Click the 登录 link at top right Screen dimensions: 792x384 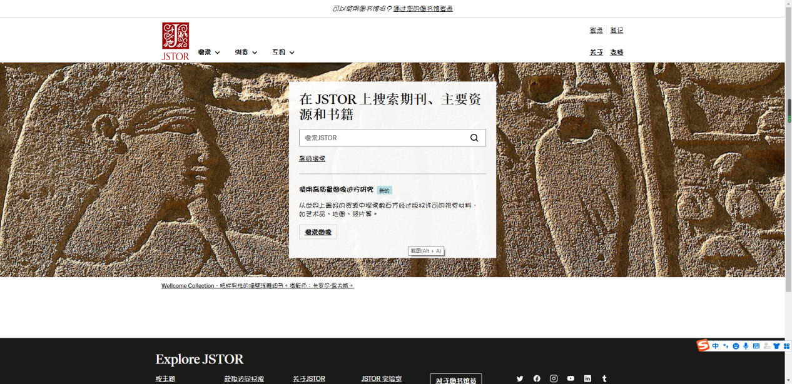[x=596, y=31]
